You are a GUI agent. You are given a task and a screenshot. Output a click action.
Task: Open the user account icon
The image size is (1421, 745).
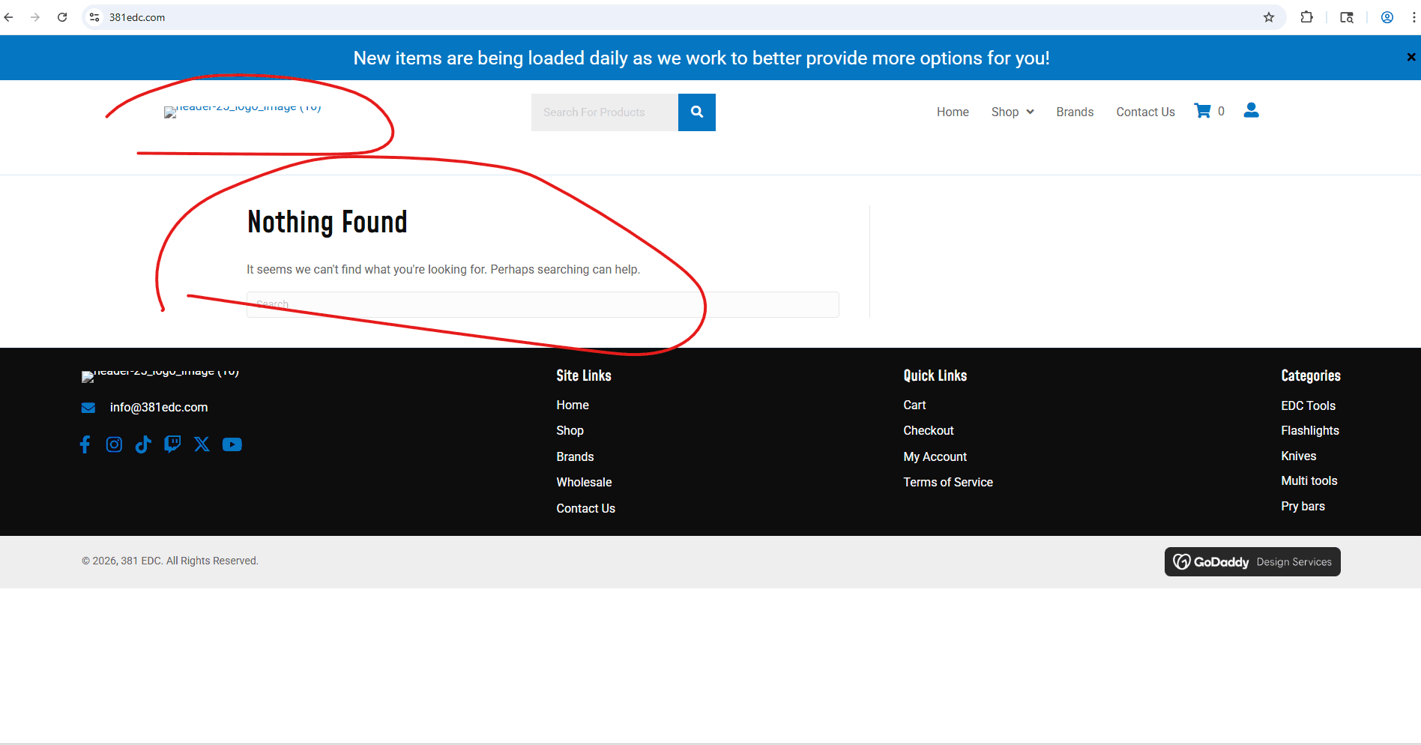coord(1251,111)
